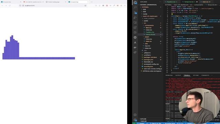
Task: Open Main.tsx under pages folder
Action: coord(150,41)
